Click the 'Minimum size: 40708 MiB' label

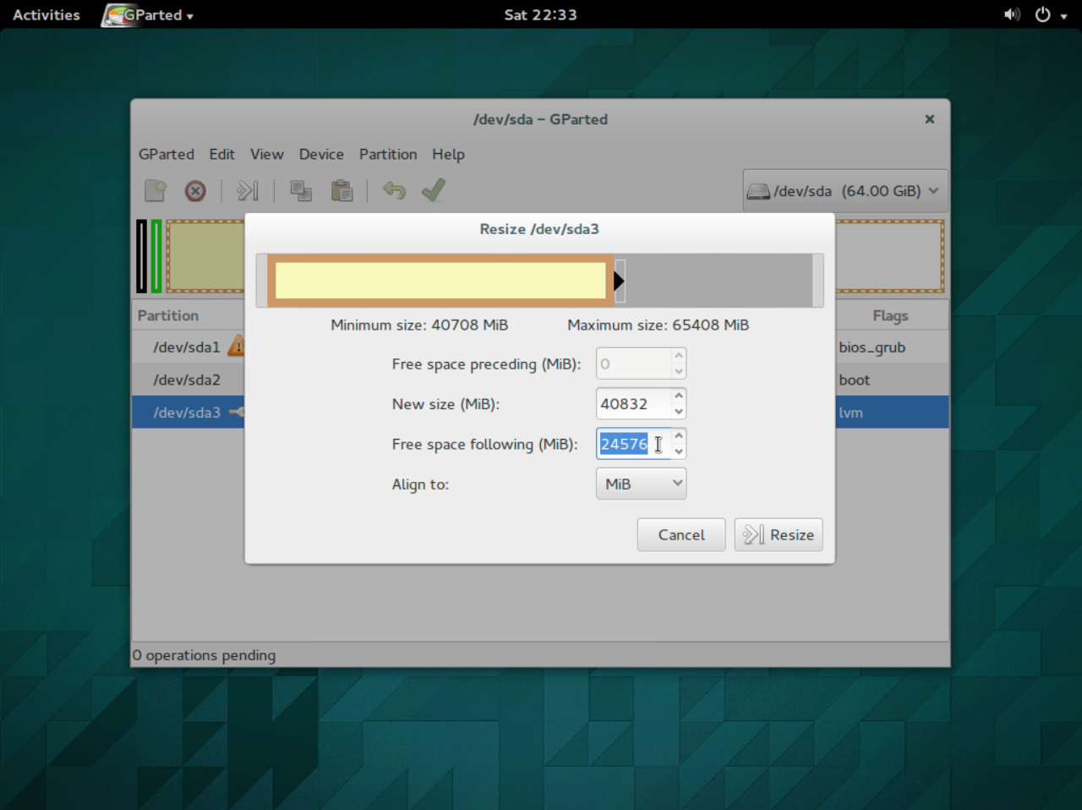point(419,325)
